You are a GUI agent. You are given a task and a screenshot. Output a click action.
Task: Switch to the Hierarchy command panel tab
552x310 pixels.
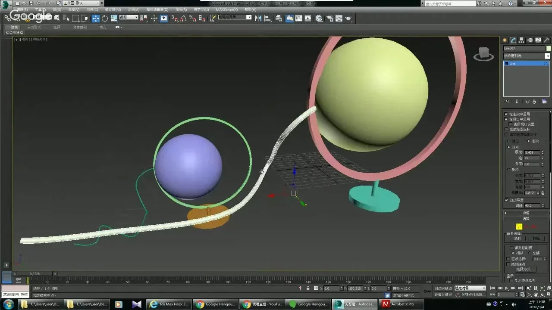522,40
